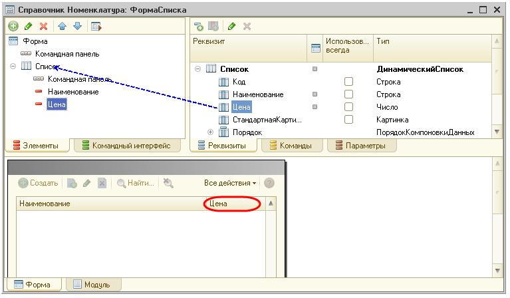This screenshot has height=298, width=510.
Task: Expand Порядок node in attributes tree
Action: click(x=210, y=132)
